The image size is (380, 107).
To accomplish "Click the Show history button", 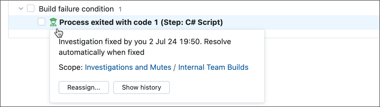I will point(141,87).
